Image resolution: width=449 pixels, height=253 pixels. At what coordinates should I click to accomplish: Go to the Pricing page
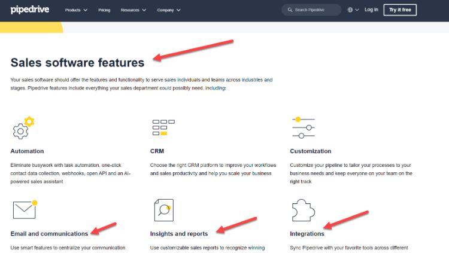[104, 10]
